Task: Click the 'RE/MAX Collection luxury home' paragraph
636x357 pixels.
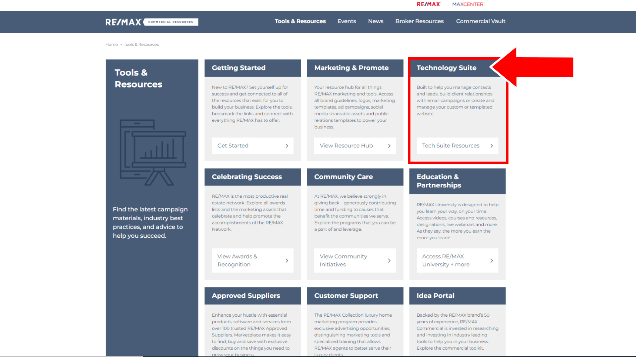Action: click(353, 335)
